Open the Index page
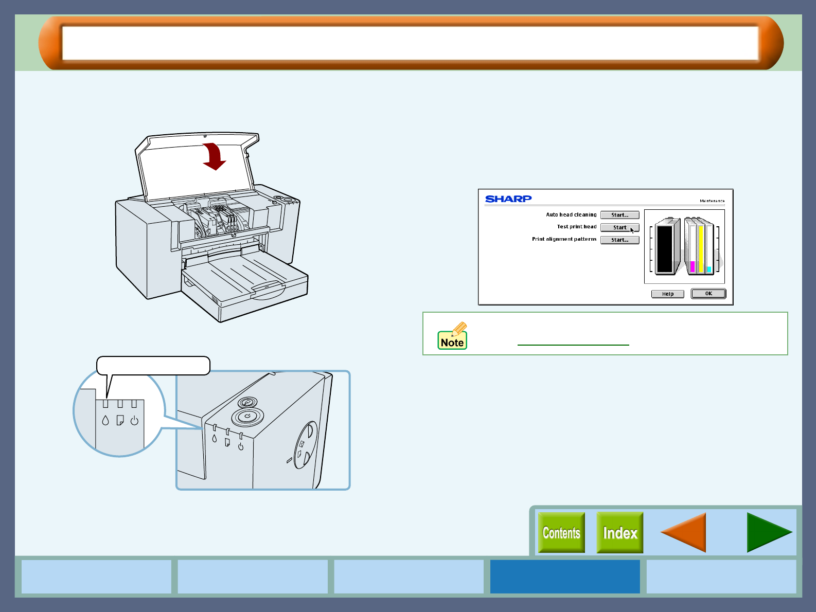This screenshot has width=816, height=612. click(x=620, y=533)
